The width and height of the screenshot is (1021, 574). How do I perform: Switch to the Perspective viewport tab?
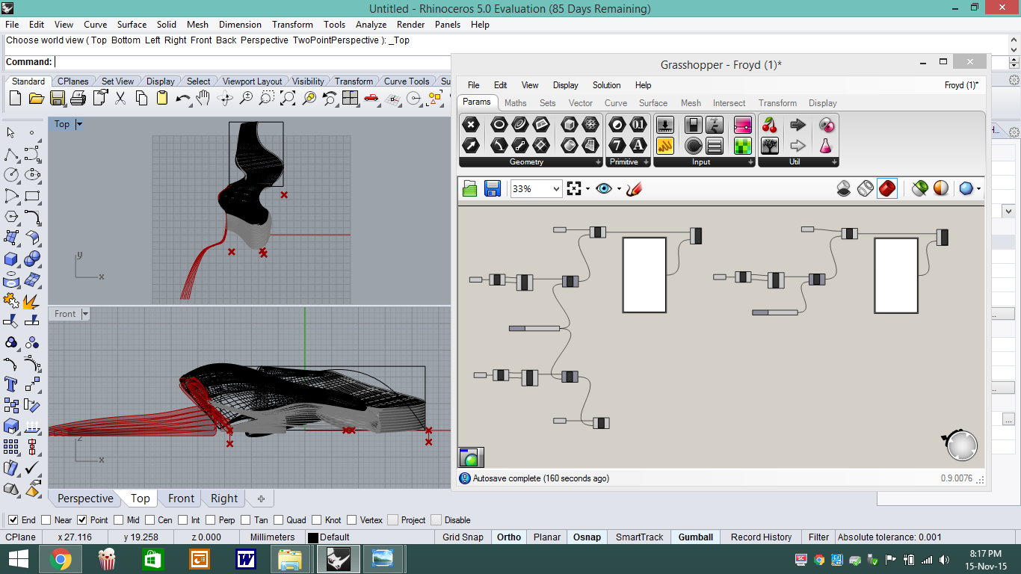pos(85,499)
